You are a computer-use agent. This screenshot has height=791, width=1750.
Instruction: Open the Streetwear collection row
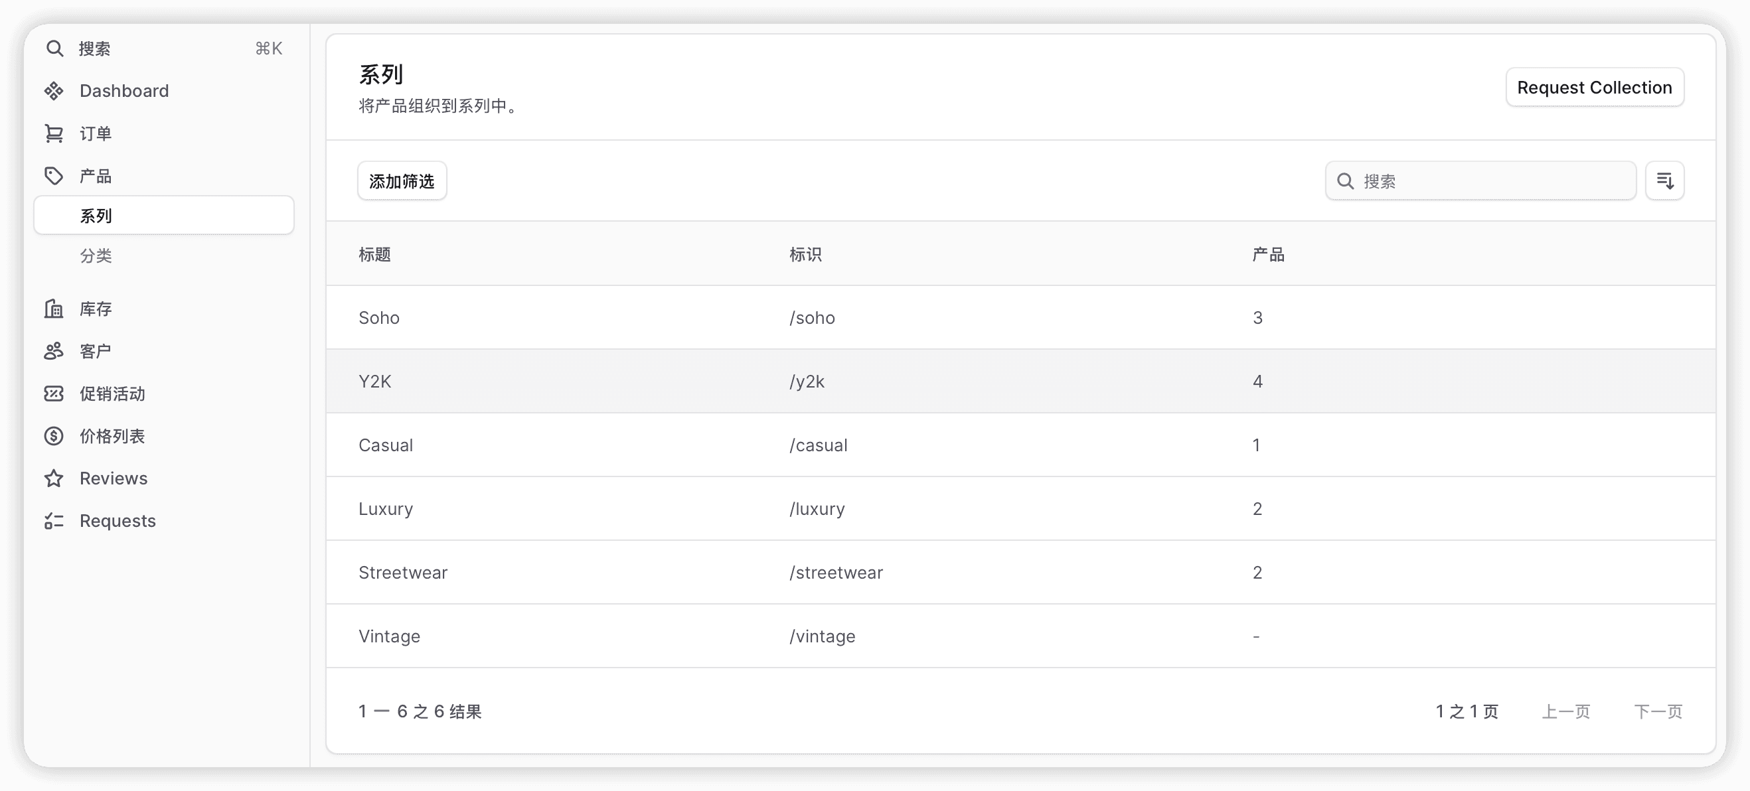pyautogui.click(x=403, y=573)
